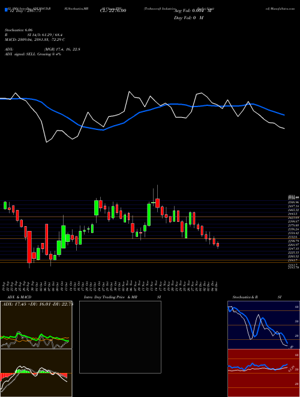Click the 2312.6 price axis label
The height and width of the screenshot is (397, 300).
(x=293, y=237)
